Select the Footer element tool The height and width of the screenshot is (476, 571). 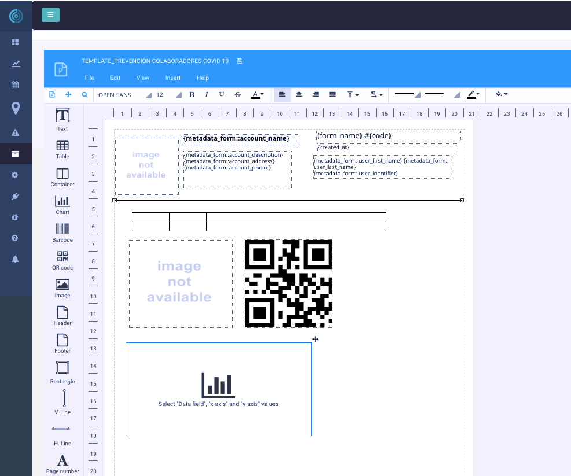(62, 344)
